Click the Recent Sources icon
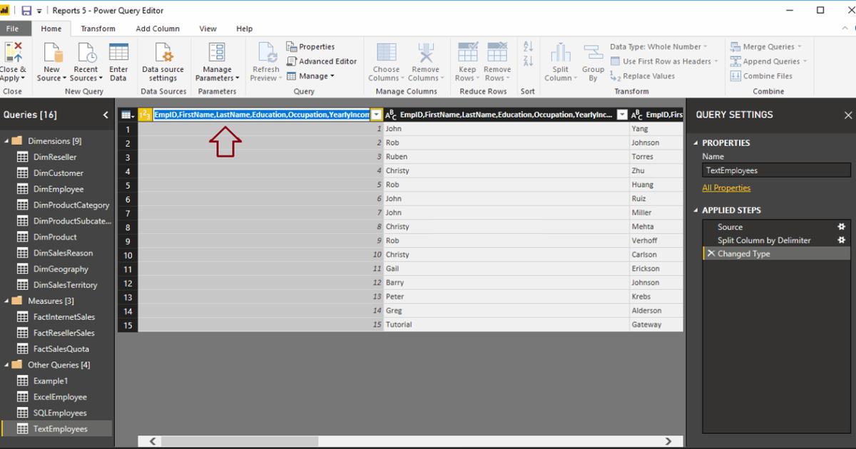Image resolution: width=856 pixels, height=449 pixels. (x=86, y=53)
